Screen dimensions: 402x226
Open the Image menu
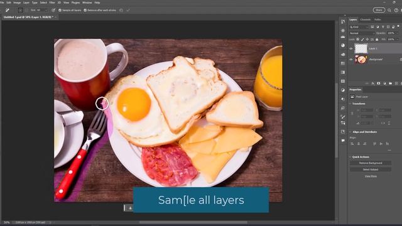click(17, 3)
